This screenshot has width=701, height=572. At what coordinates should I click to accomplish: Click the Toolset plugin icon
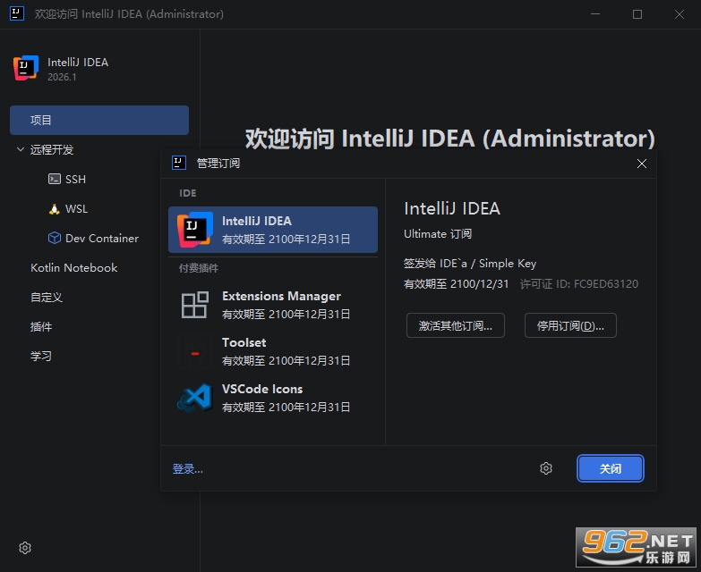click(195, 351)
